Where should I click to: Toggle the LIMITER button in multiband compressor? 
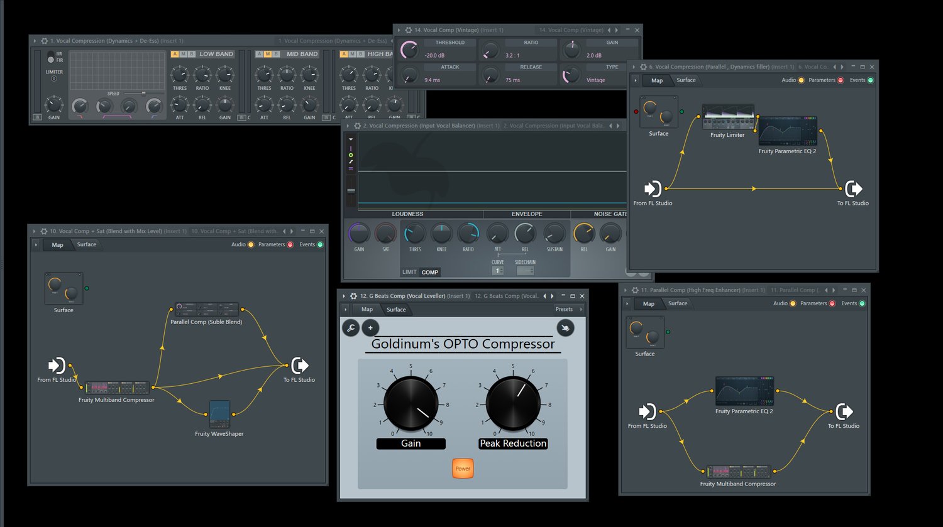pyautogui.click(x=54, y=79)
